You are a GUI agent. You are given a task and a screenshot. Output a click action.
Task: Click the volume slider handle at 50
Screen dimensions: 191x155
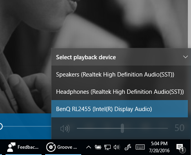pyautogui.click(x=122, y=128)
